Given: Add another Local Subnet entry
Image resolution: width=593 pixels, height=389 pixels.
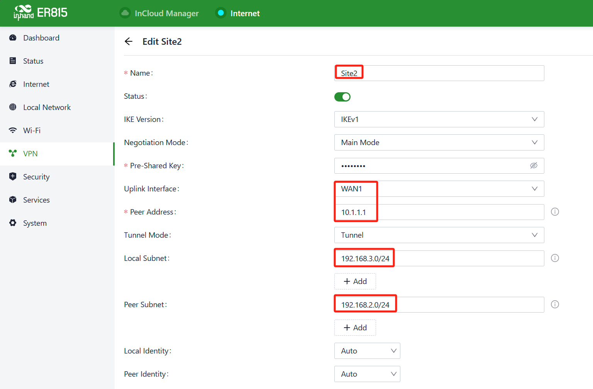Looking at the screenshot, I should (355, 281).
